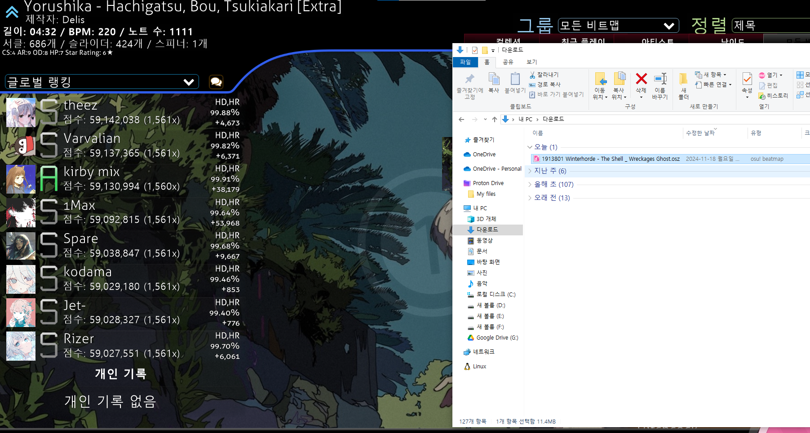Viewport: 810px width, 433px height.
Task: Select 바탕 화면 desktop folder in sidebar
Action: tap(484, 262)
